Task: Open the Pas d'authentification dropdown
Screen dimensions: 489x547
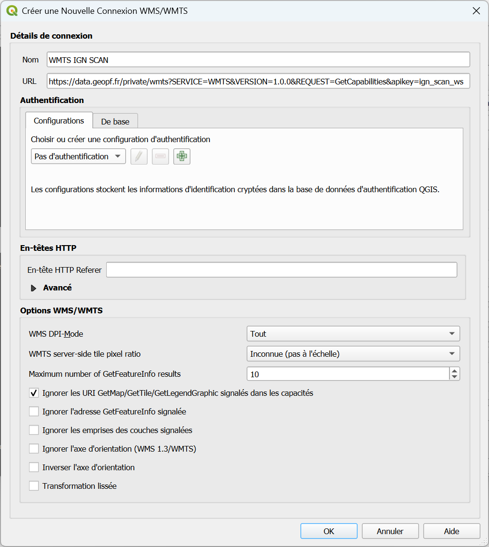Action: coord(78,156)
